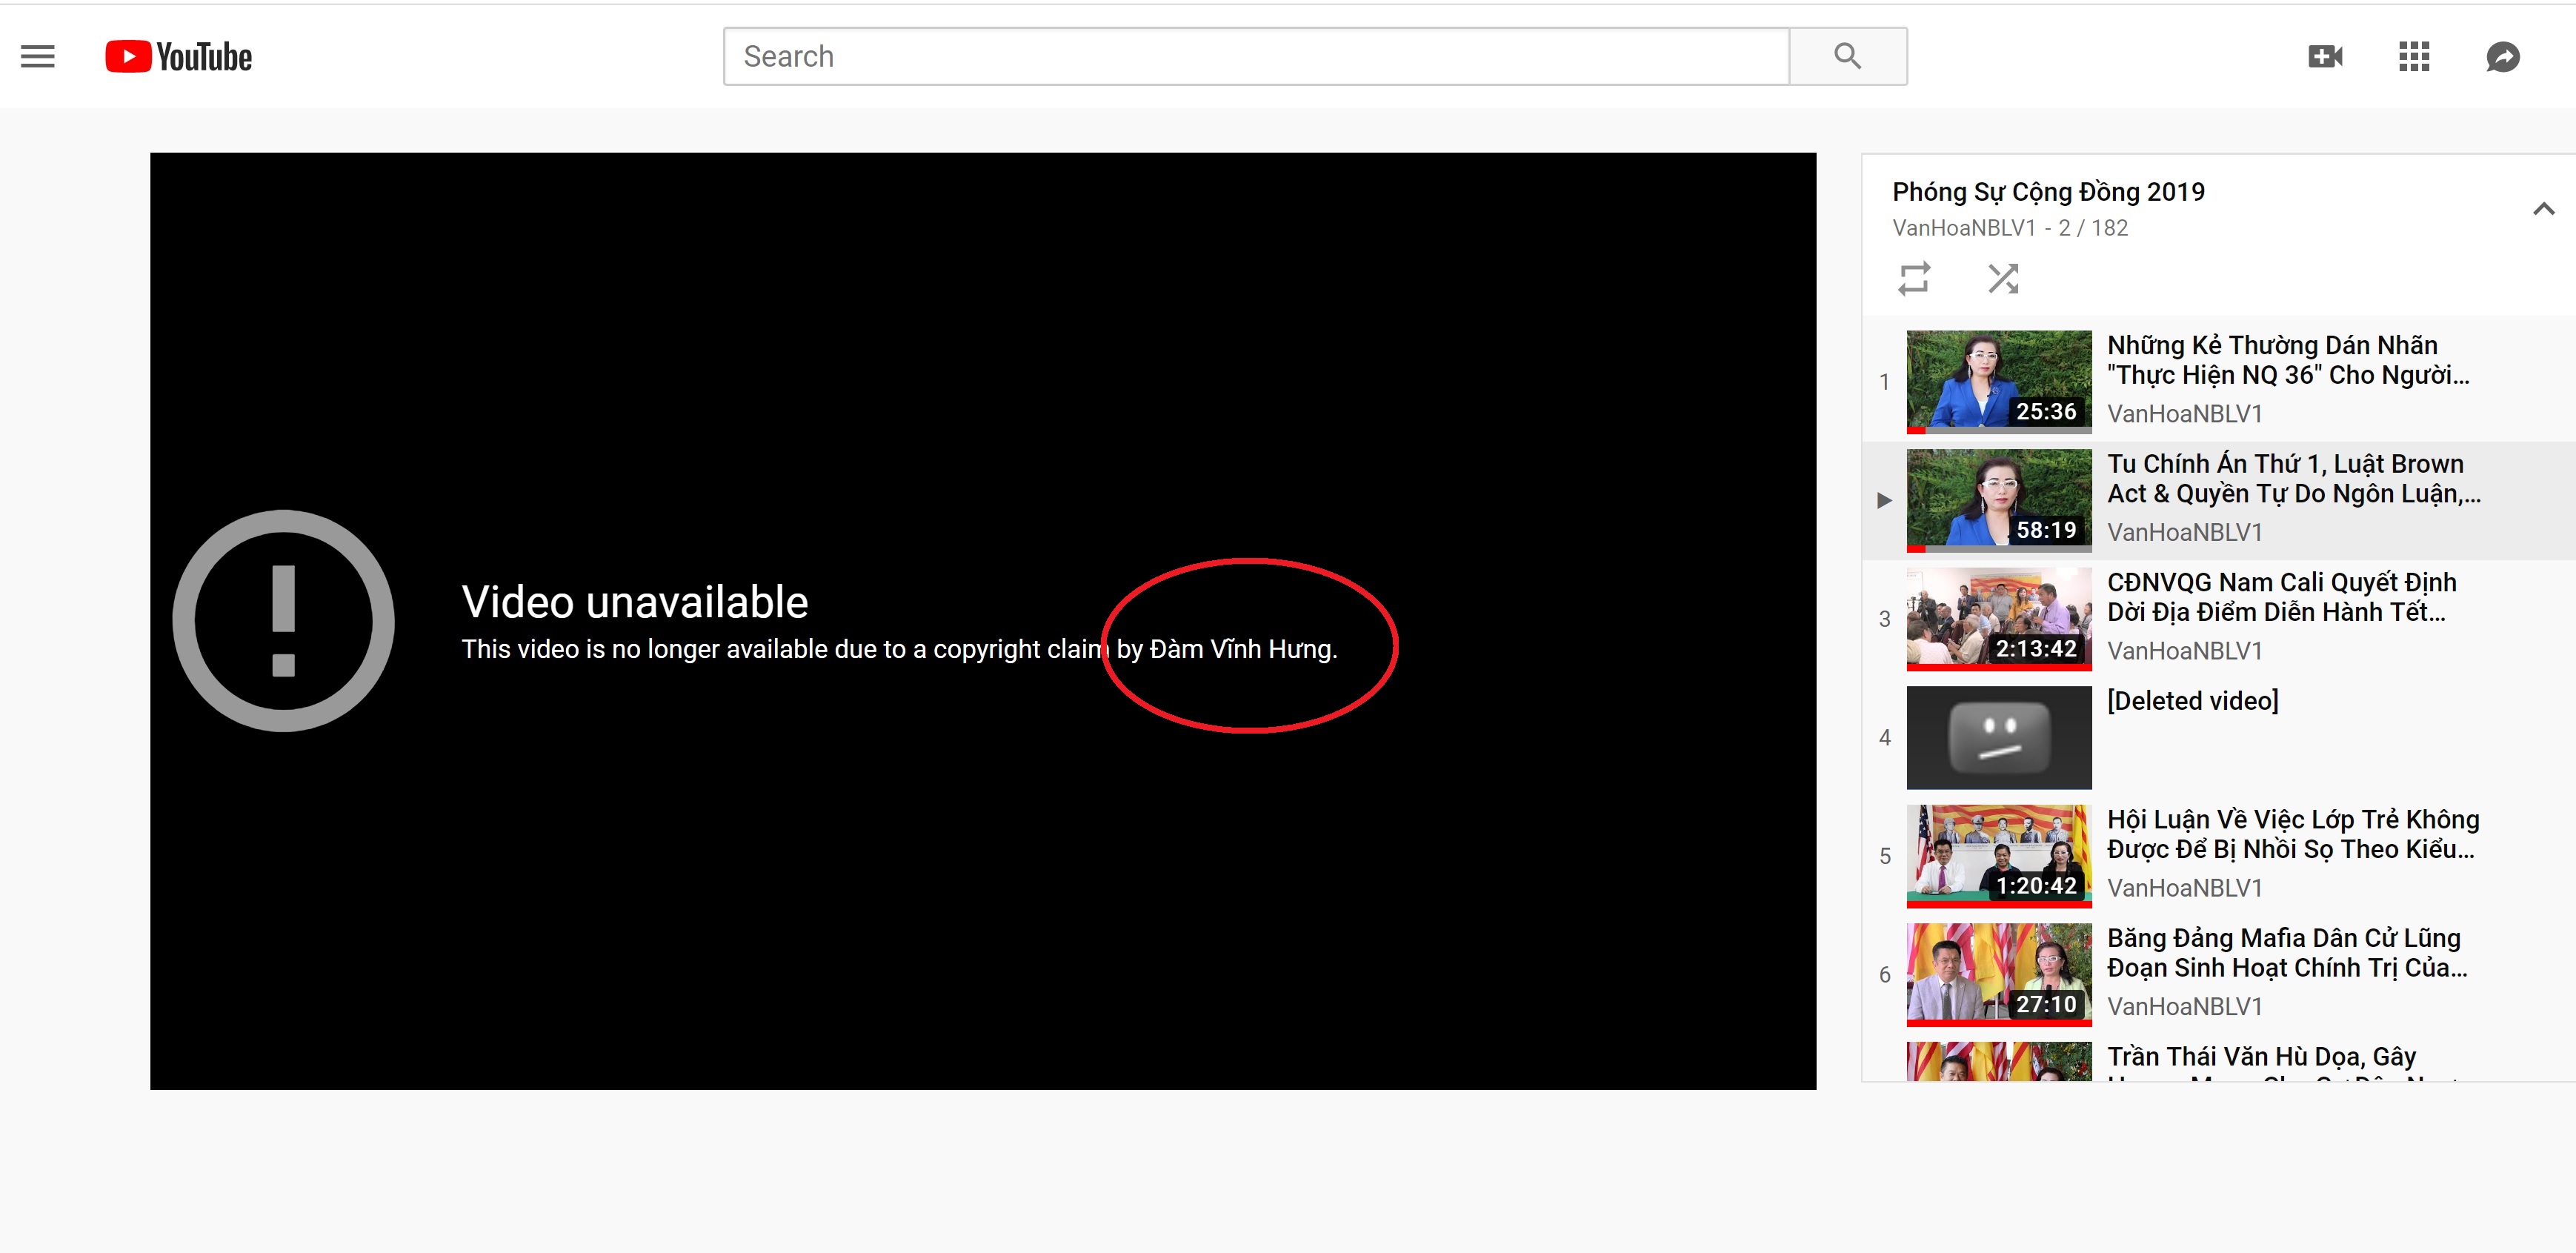The image size is (2576, 1253).
Task: Click the YouTube logo
Action: [179, 57]
